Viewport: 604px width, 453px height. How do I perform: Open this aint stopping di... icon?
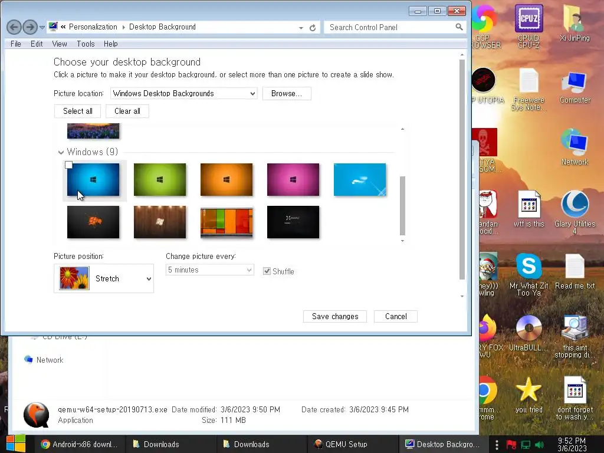(x=575, y=336)
